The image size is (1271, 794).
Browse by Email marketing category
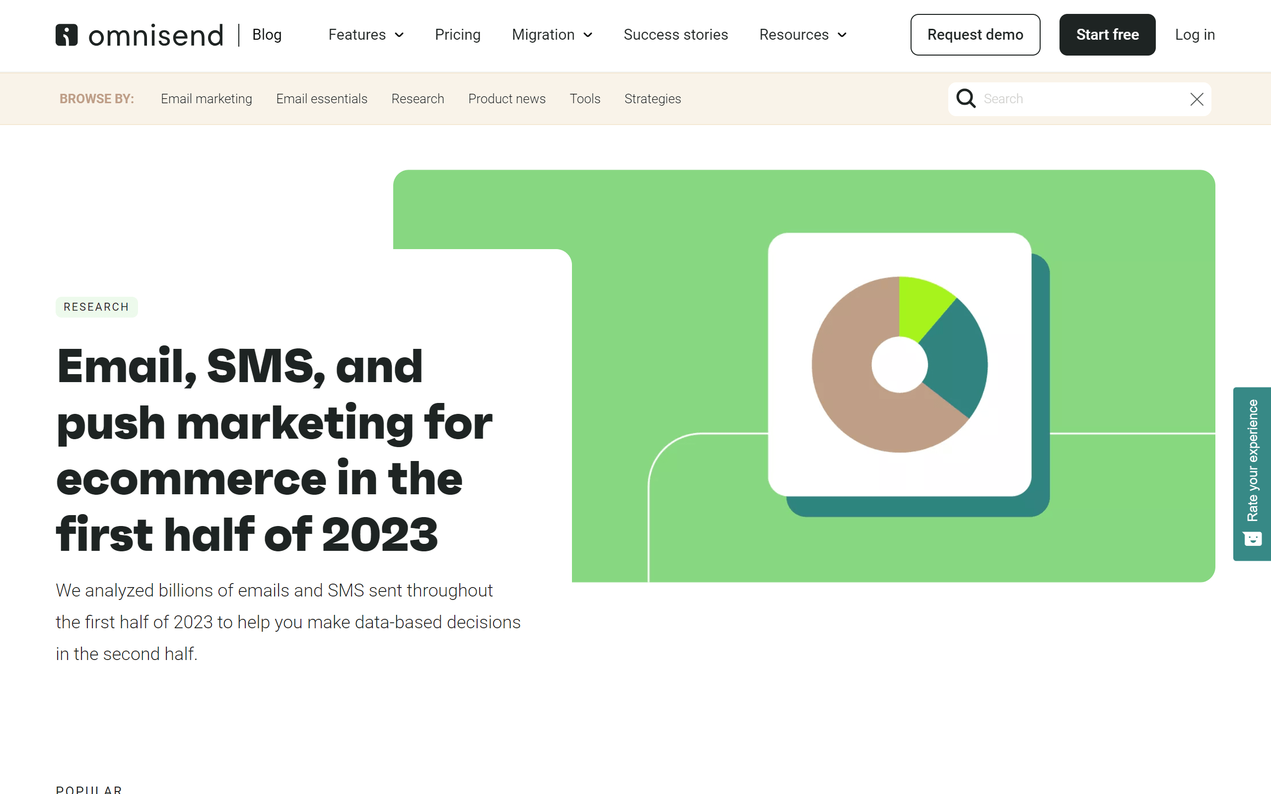(x=207, y=99)
